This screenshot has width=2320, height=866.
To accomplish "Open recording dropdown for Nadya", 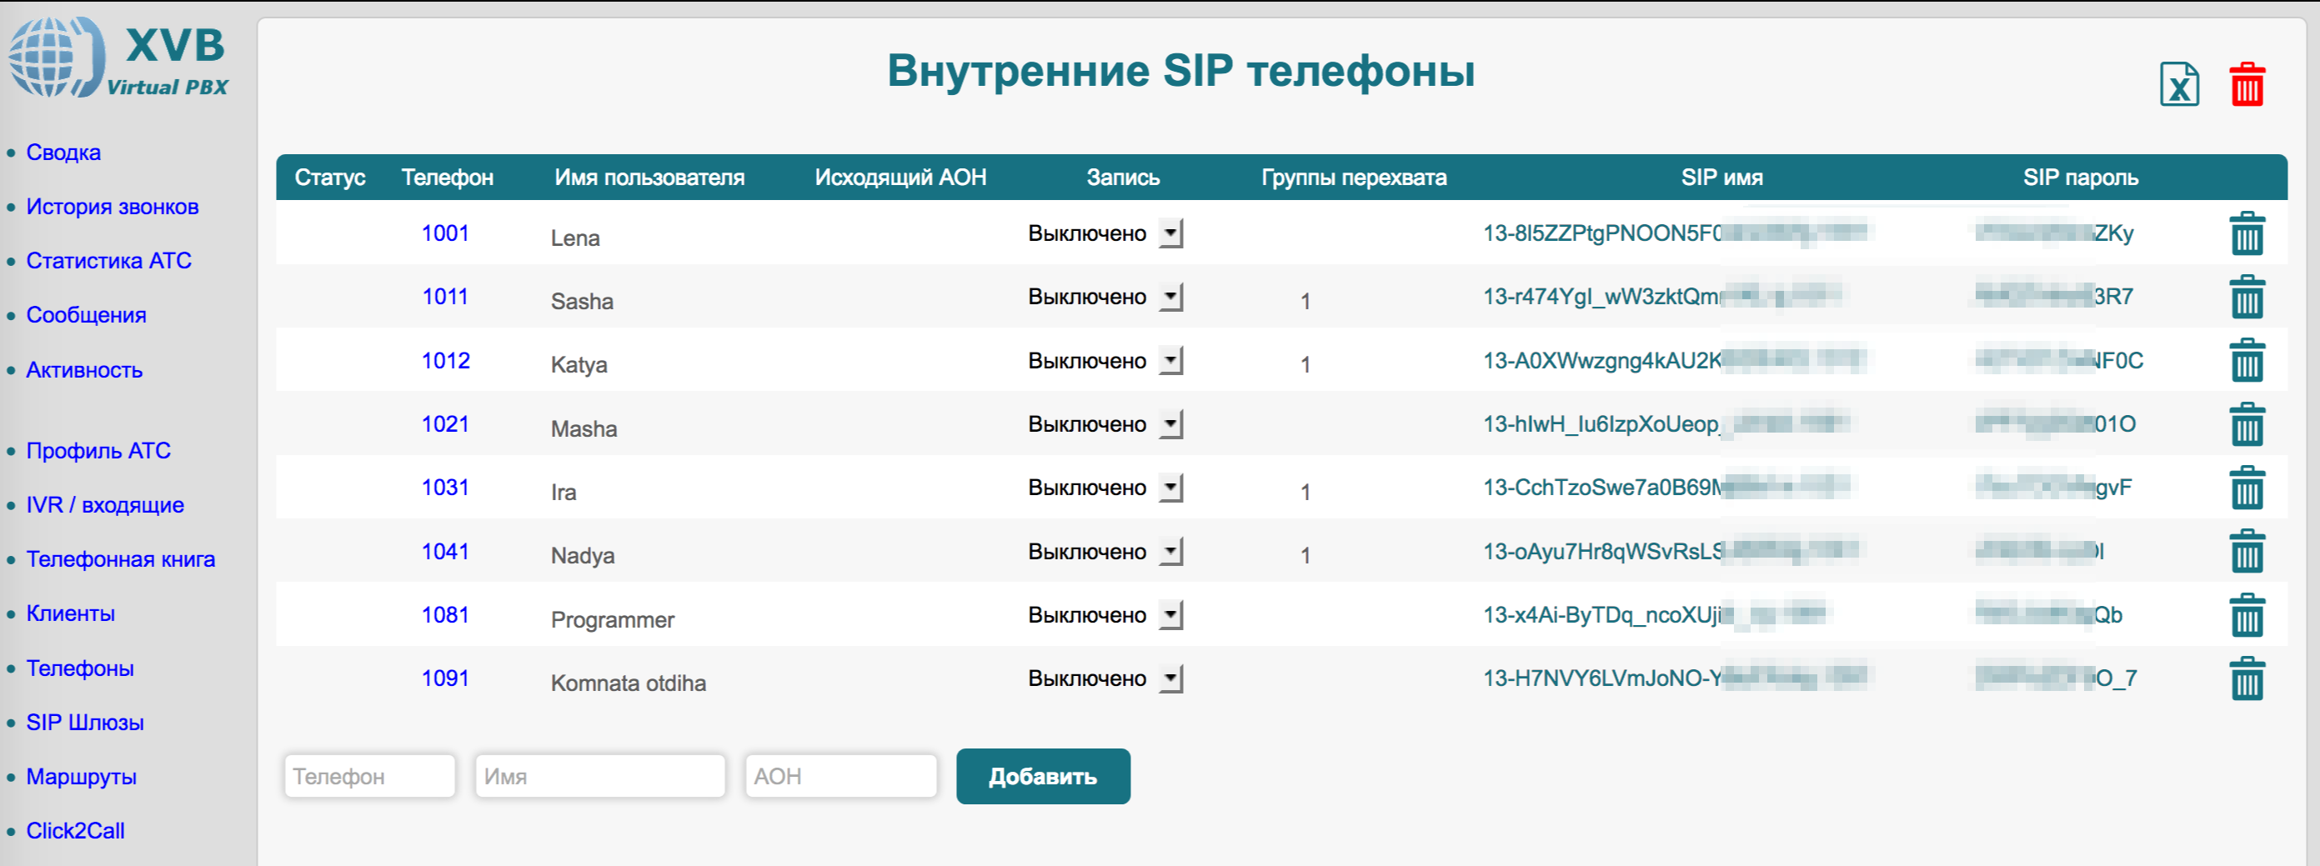I will 1170,552.
